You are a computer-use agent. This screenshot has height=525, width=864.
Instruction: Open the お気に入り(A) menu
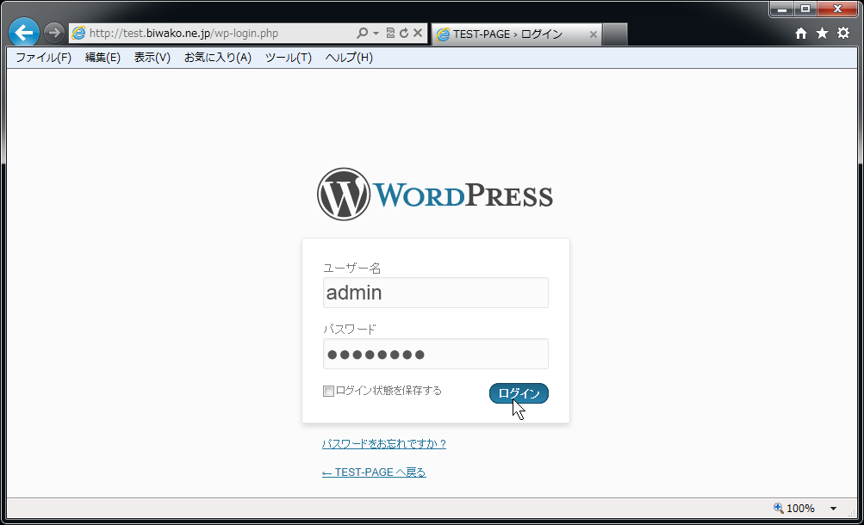tap(217, 58)
